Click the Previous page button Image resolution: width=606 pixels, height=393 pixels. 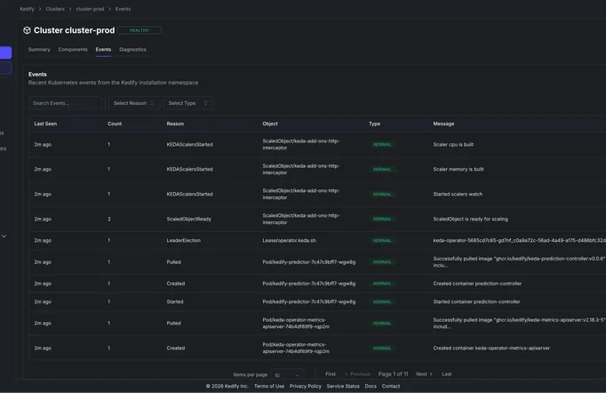(x=357, y=374)
